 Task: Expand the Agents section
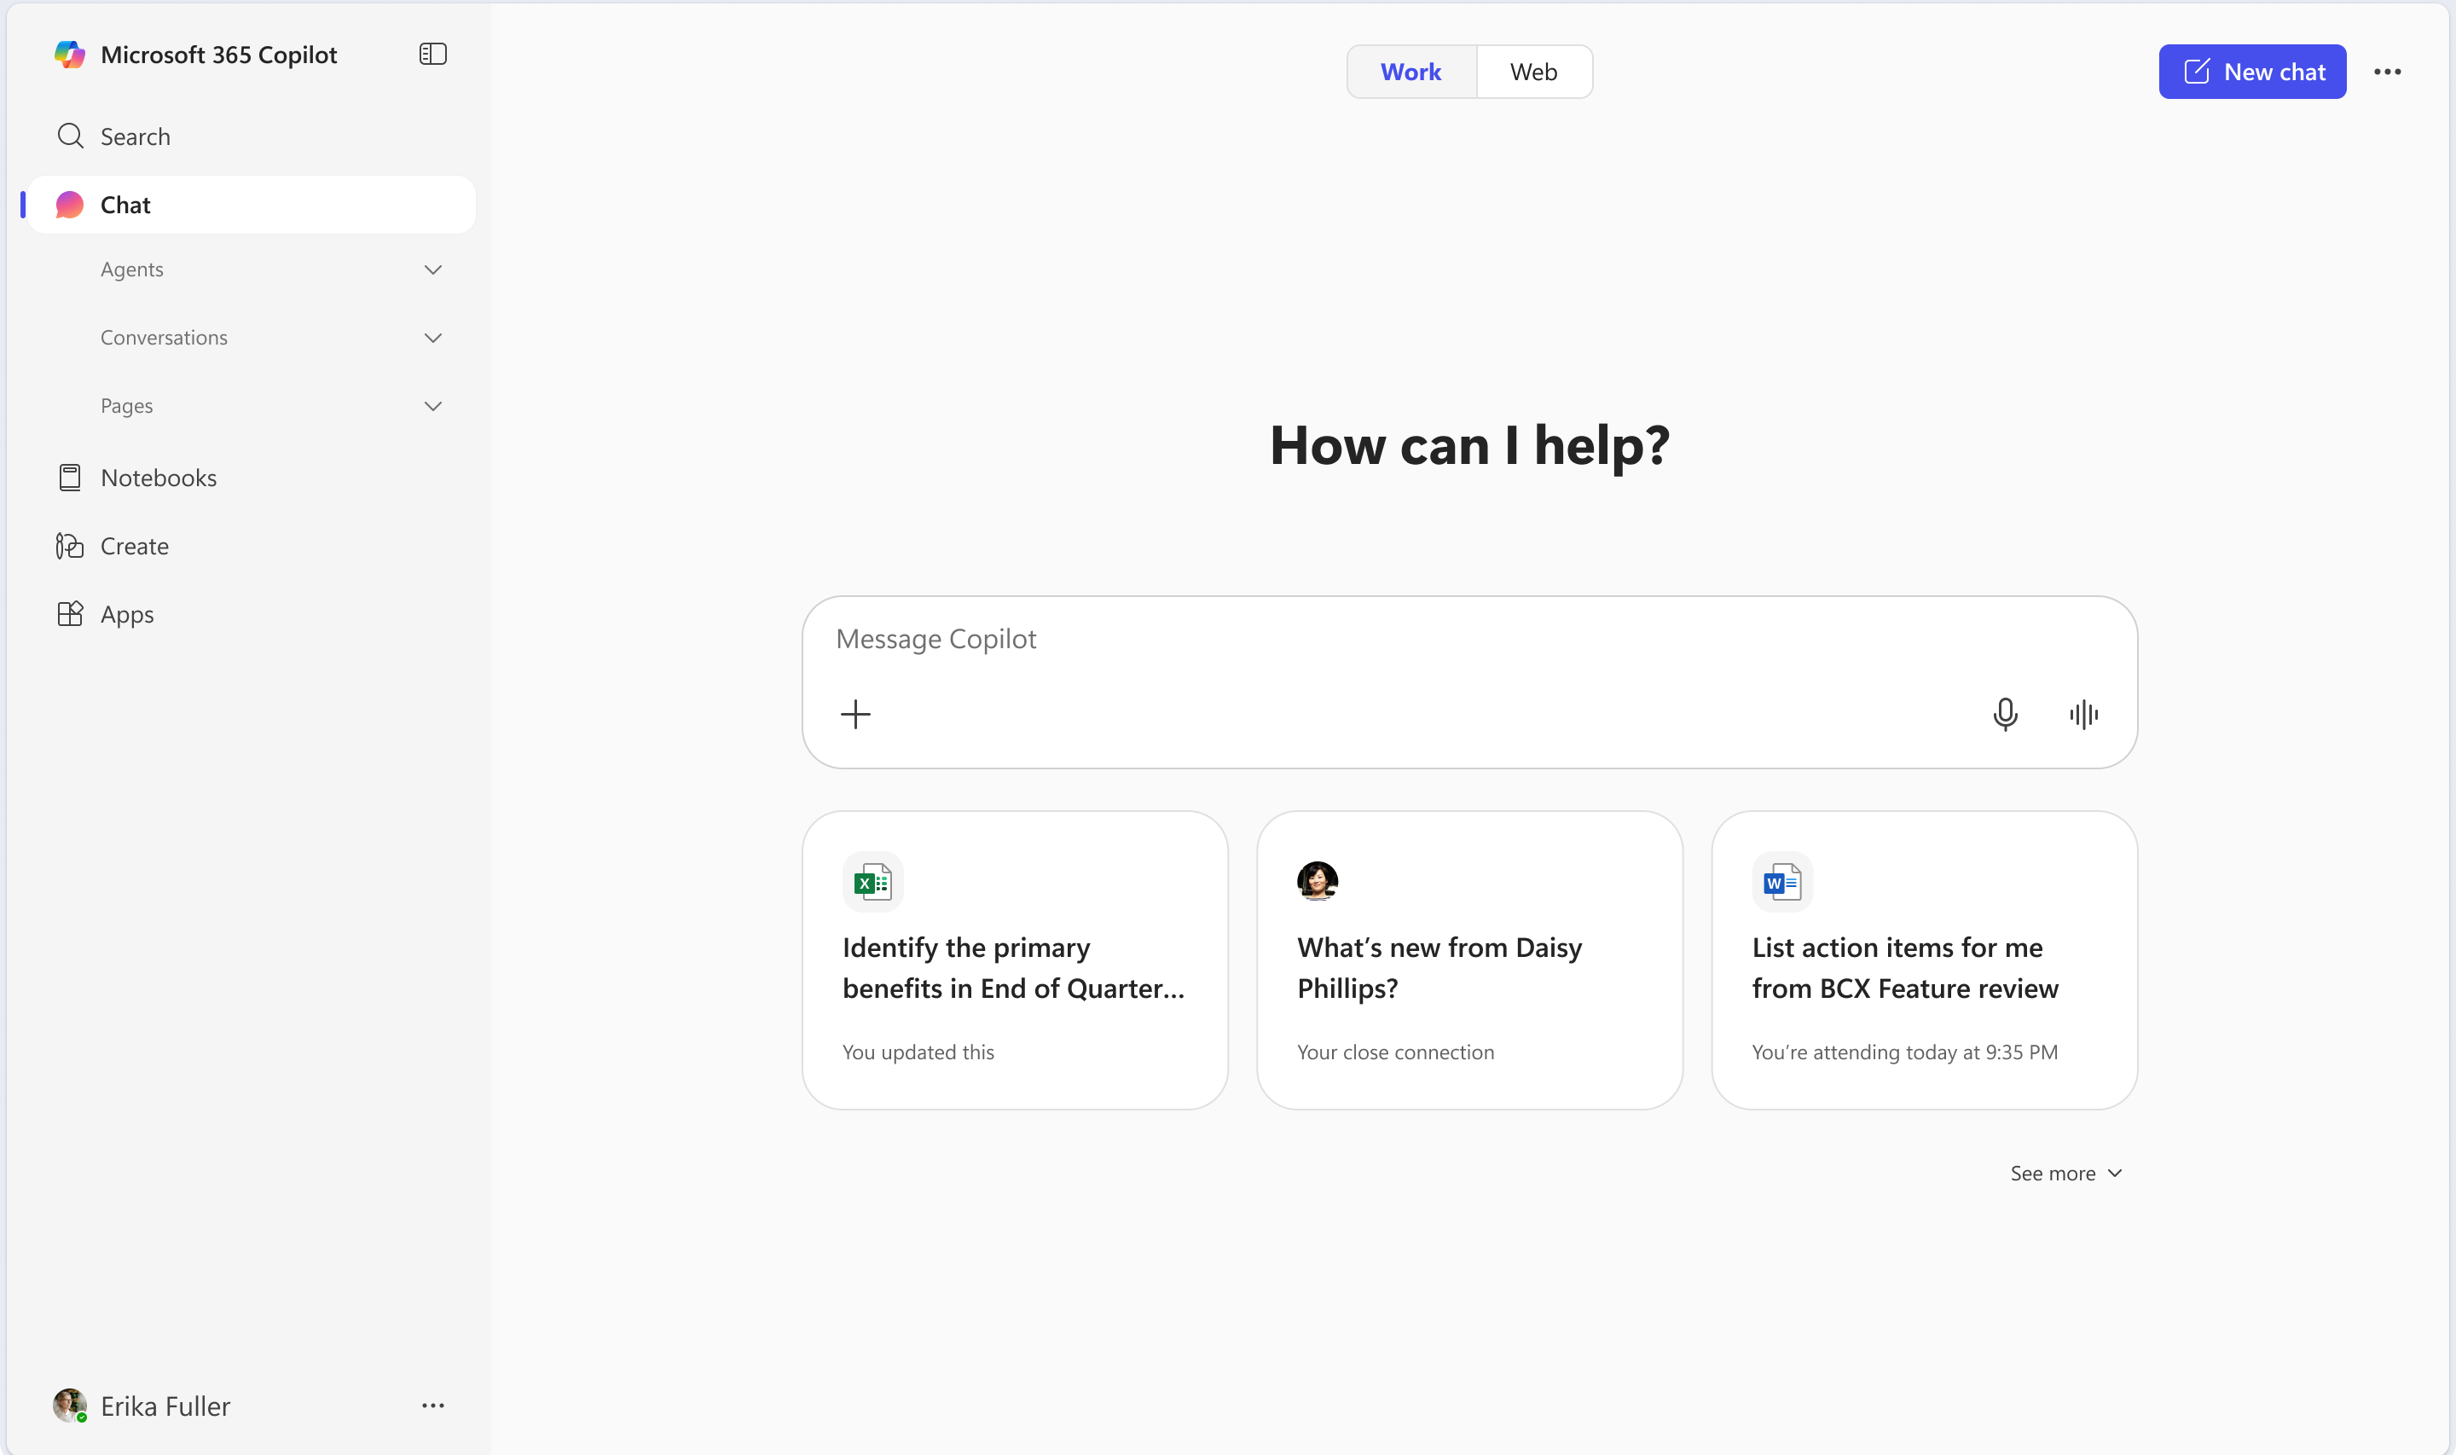click(432, 270)
